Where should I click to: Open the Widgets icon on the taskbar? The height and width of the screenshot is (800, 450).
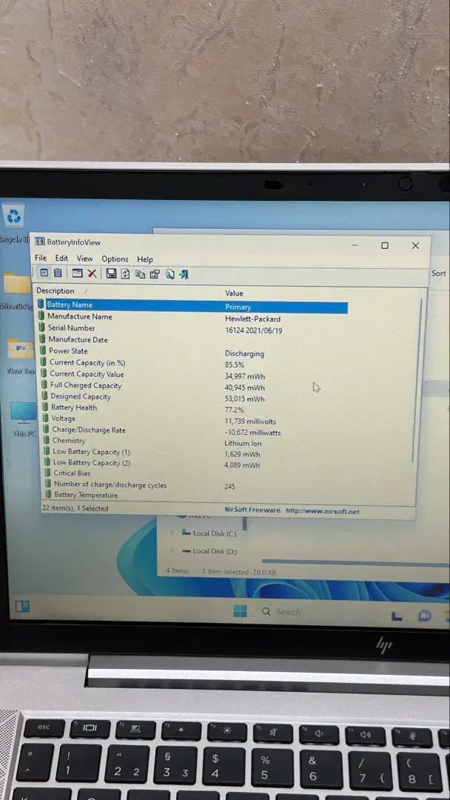tap(22, 606)
